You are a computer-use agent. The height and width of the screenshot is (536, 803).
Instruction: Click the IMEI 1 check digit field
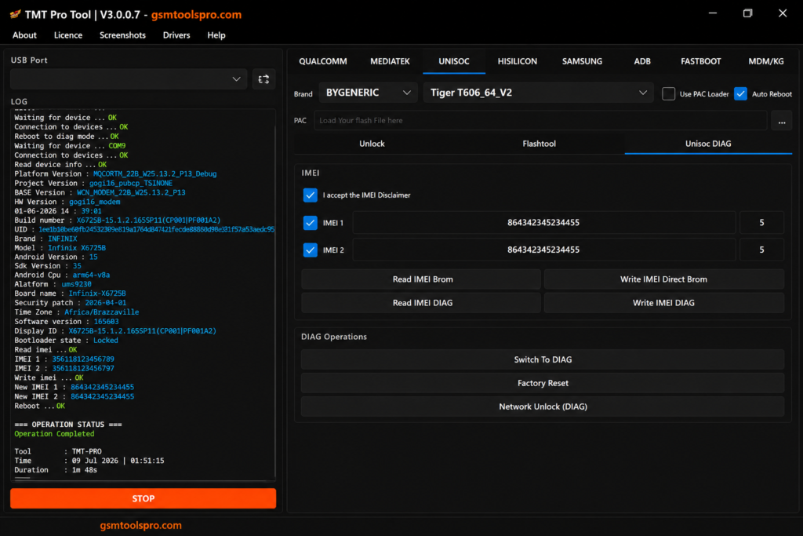click(761, 223)
